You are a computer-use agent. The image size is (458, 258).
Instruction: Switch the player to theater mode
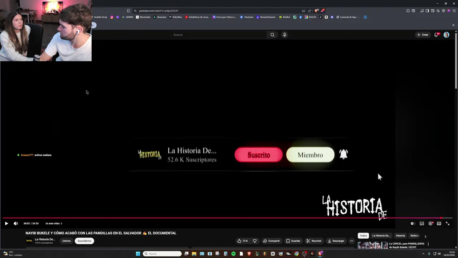point(439,224)
